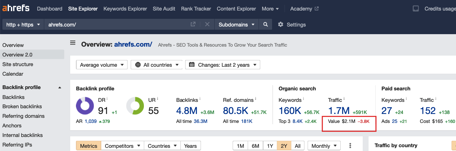
Task: Open the AR 1,039 rank link
Action: click(91, 121)
